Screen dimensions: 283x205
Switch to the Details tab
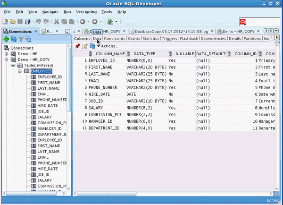click(x=235, y=39)
